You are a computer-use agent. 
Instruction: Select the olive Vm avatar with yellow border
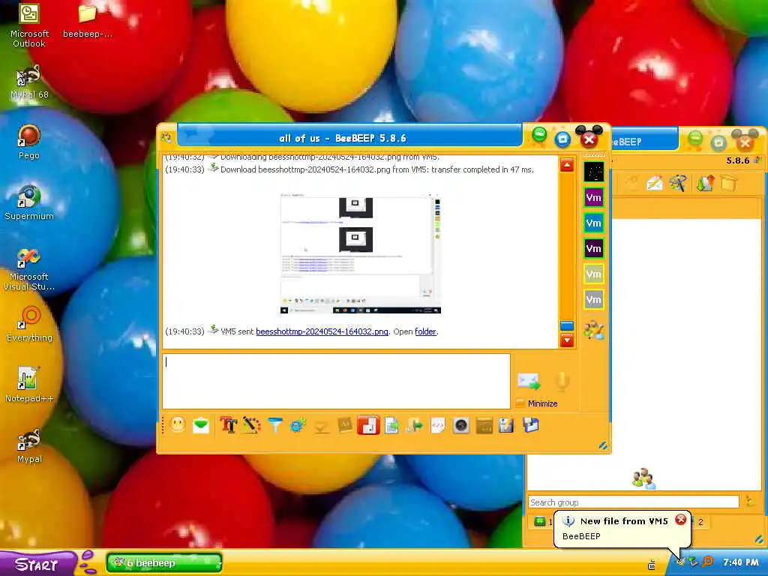(594, 274)
